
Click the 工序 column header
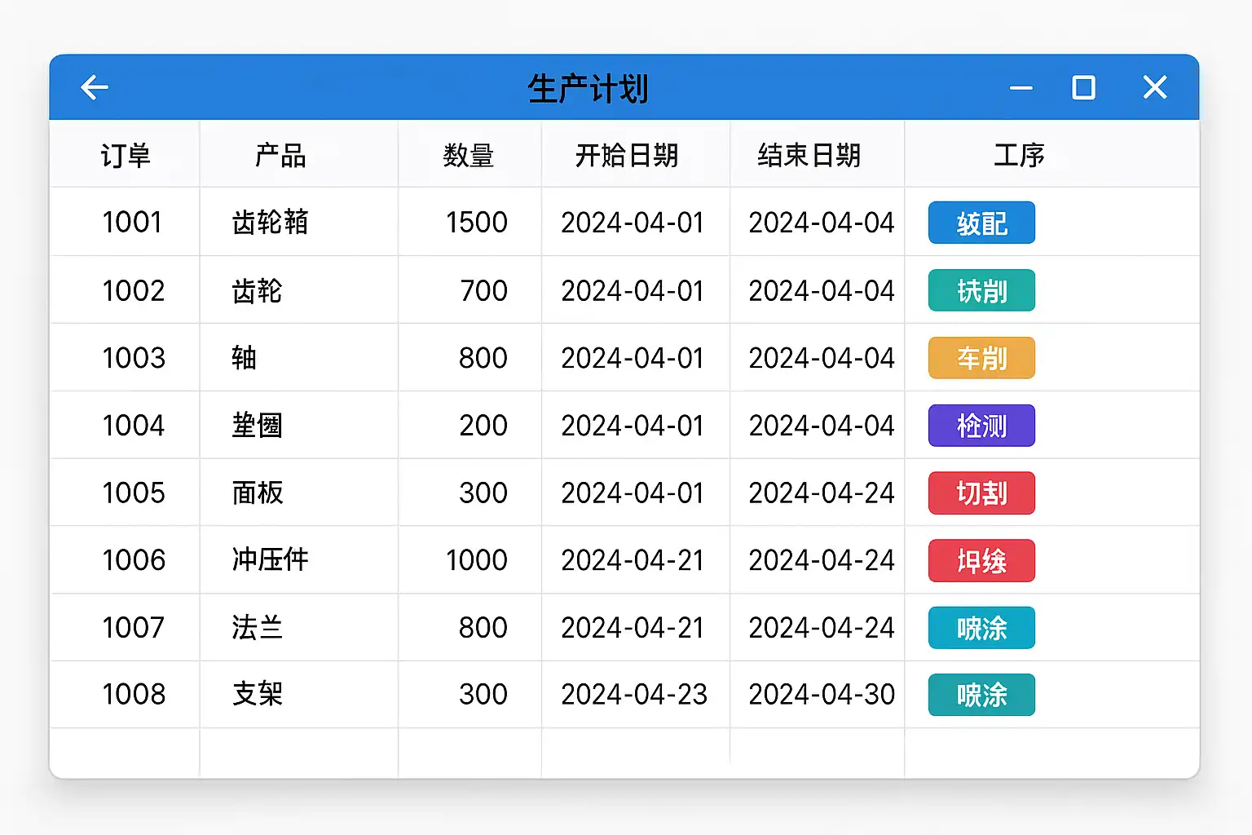click(1019, 155)
